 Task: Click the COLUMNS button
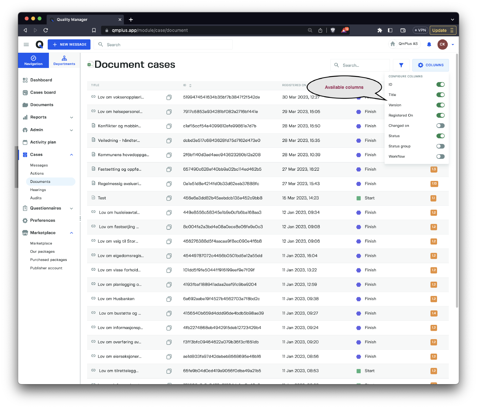pos(430,65)
